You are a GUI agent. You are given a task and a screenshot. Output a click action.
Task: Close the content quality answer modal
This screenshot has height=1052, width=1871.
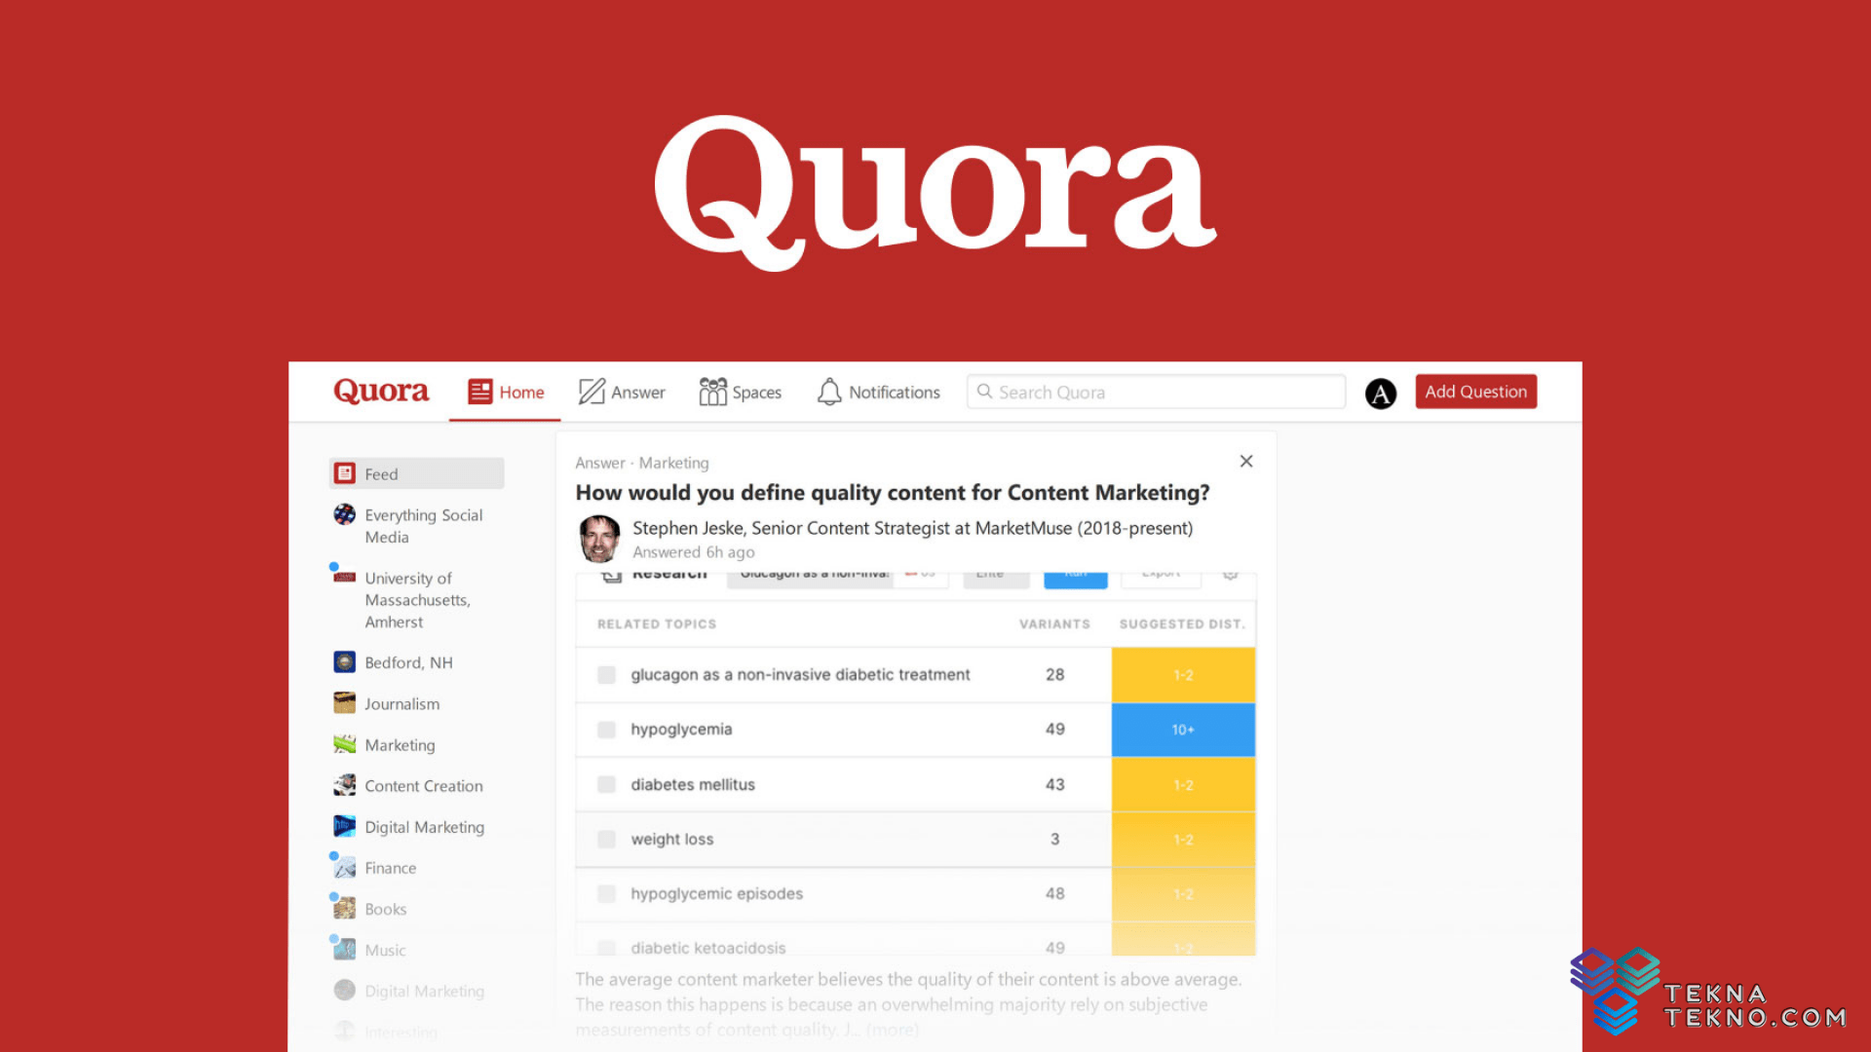[1243, 461]
